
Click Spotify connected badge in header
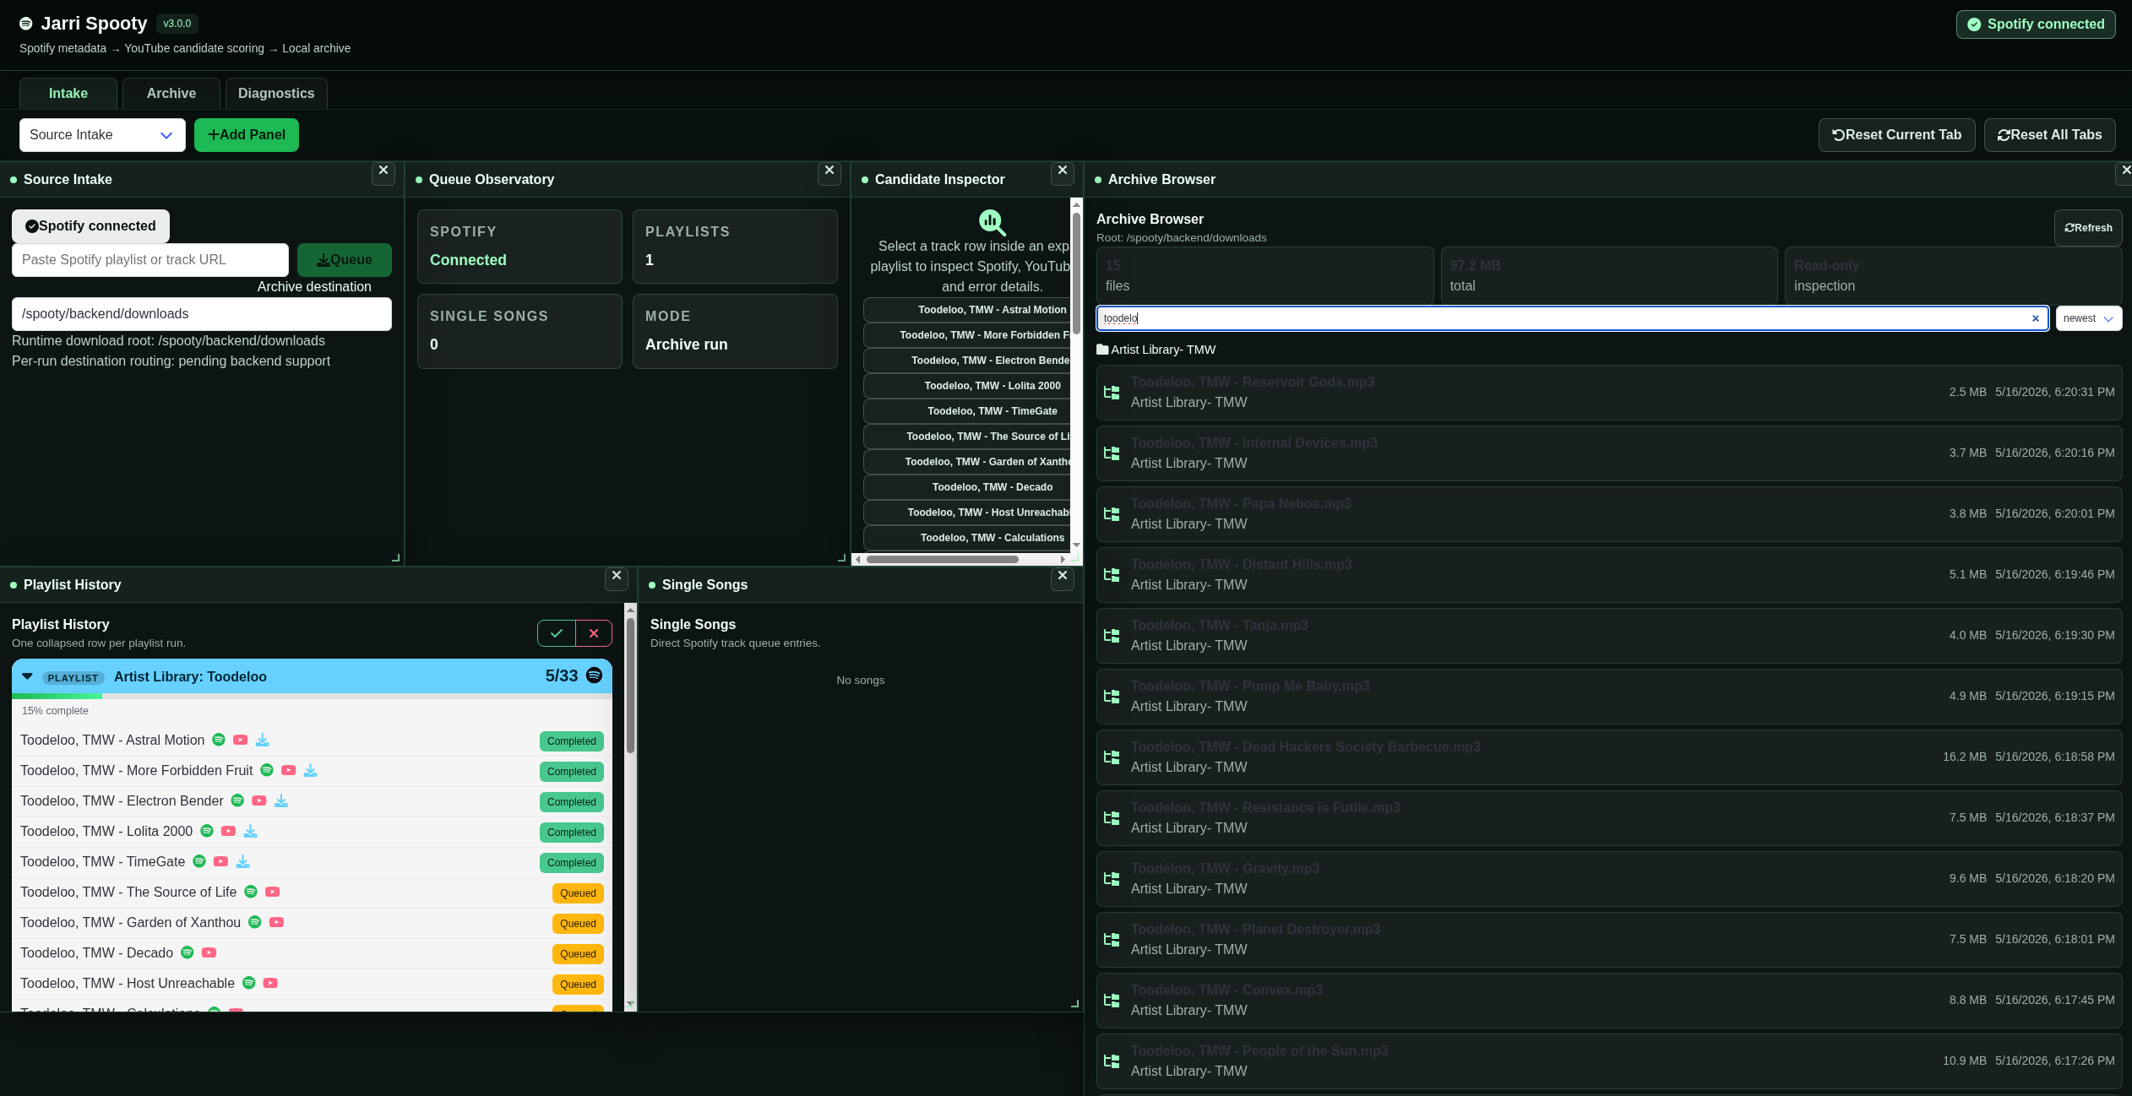point(2036,24)
